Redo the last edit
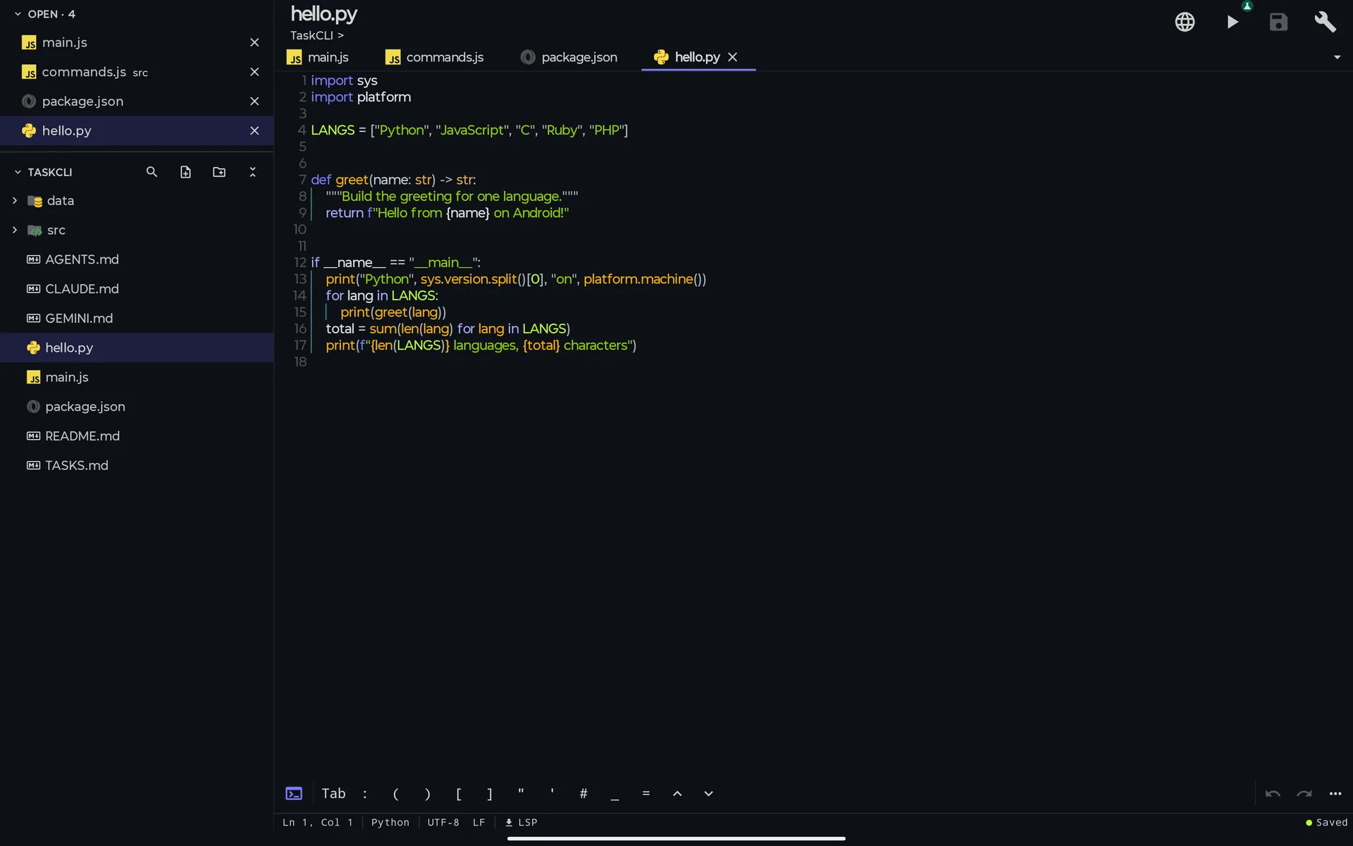The image size is (1353, 846). [x=1304, y=793]
